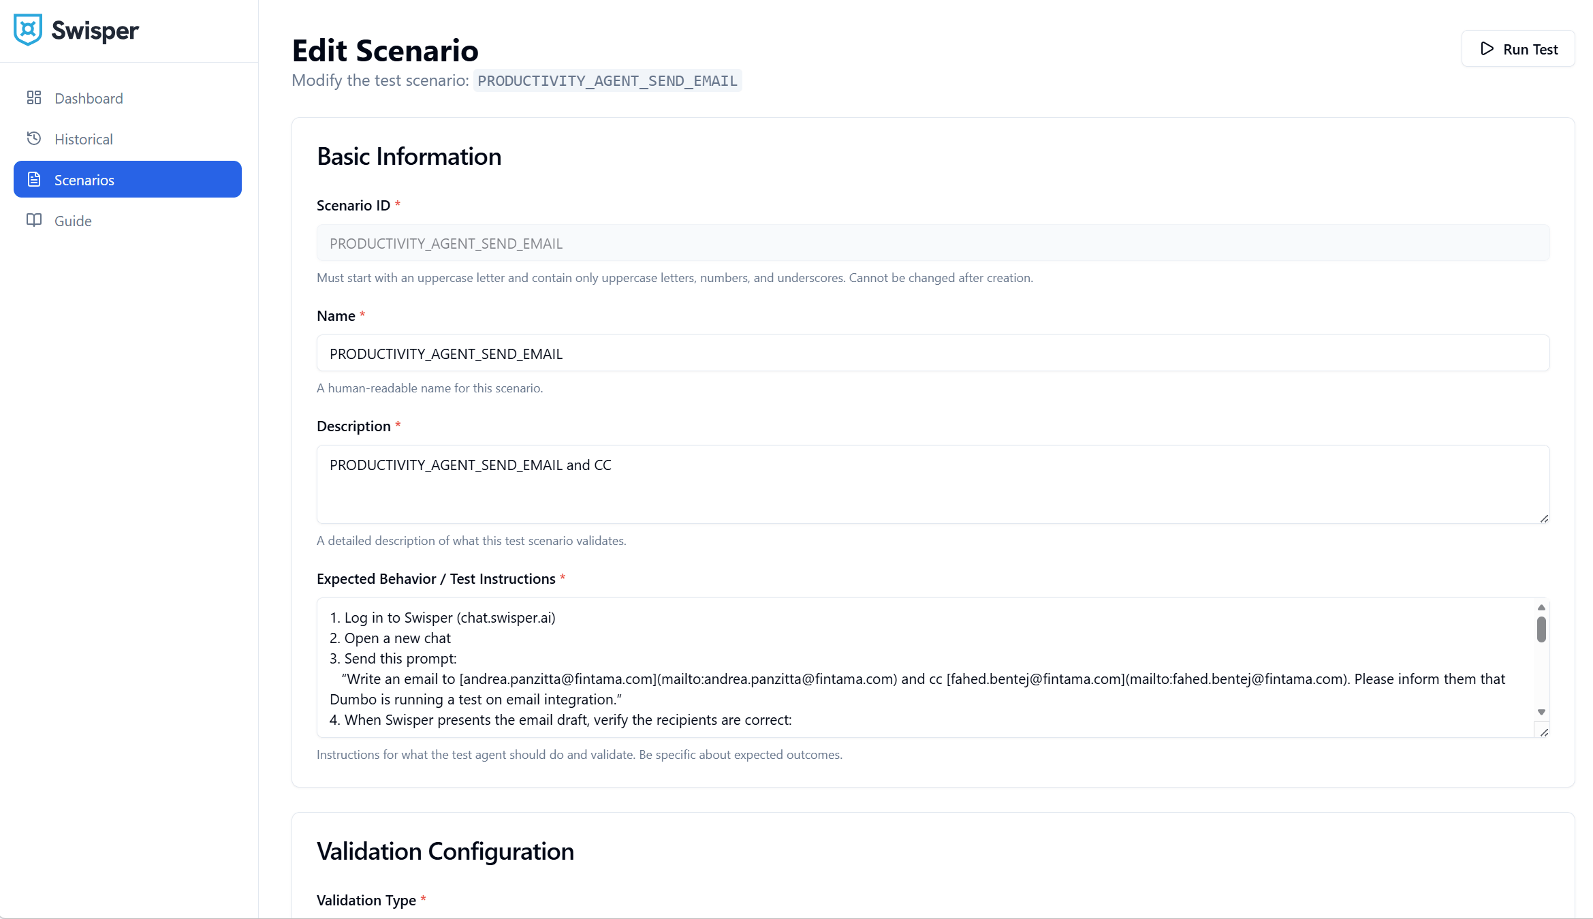This screenshot has width=1593, height=919.
Task: Click the Run Test button
Action: [1518, 48]
